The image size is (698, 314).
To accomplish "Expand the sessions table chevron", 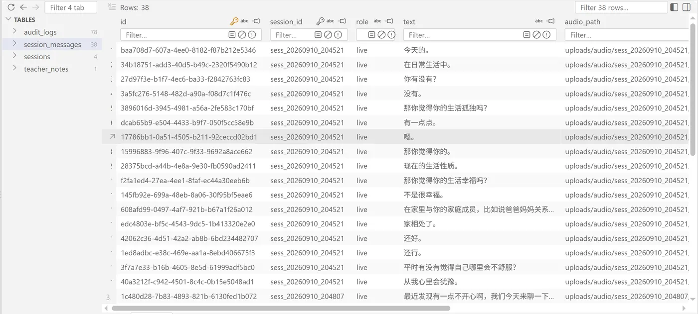I will point(14,56).
